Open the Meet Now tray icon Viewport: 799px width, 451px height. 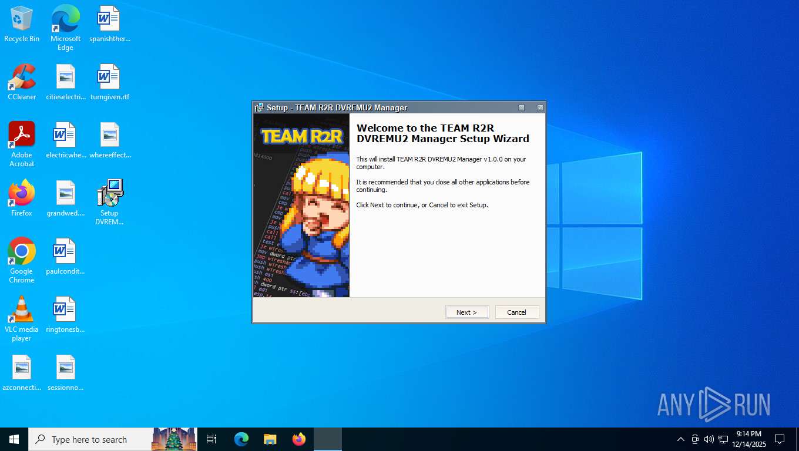point(695,439)
